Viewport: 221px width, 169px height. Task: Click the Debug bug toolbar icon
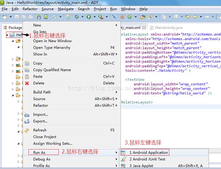(x=77, y=17)
